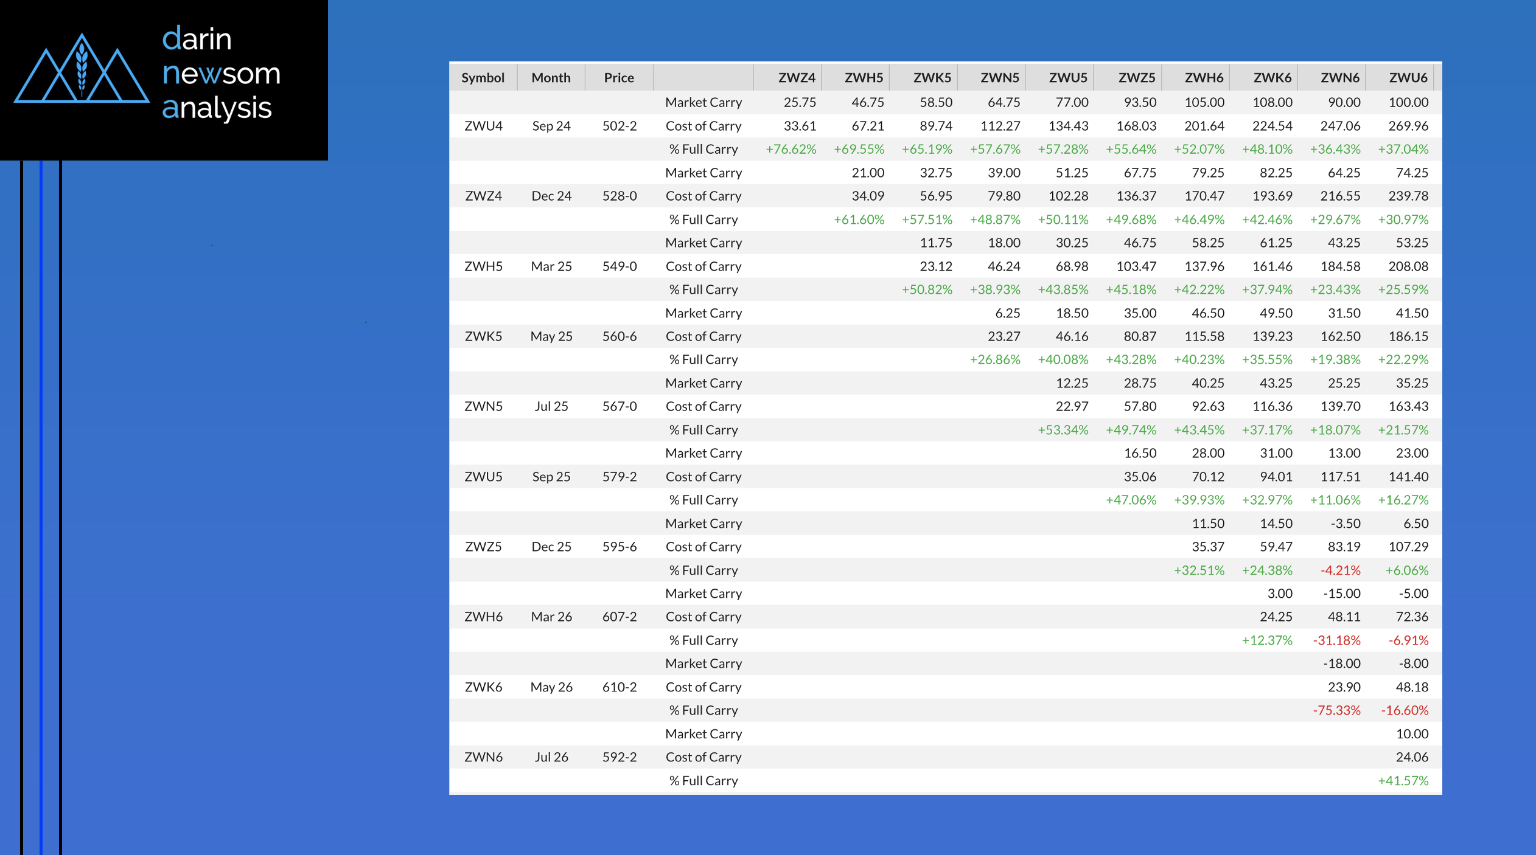Image resolution: width=1536 pixels, height=855 pixels.
Task: Click the darin newsom analysis text
Action: pyautogui.click(x=221, y=73)
